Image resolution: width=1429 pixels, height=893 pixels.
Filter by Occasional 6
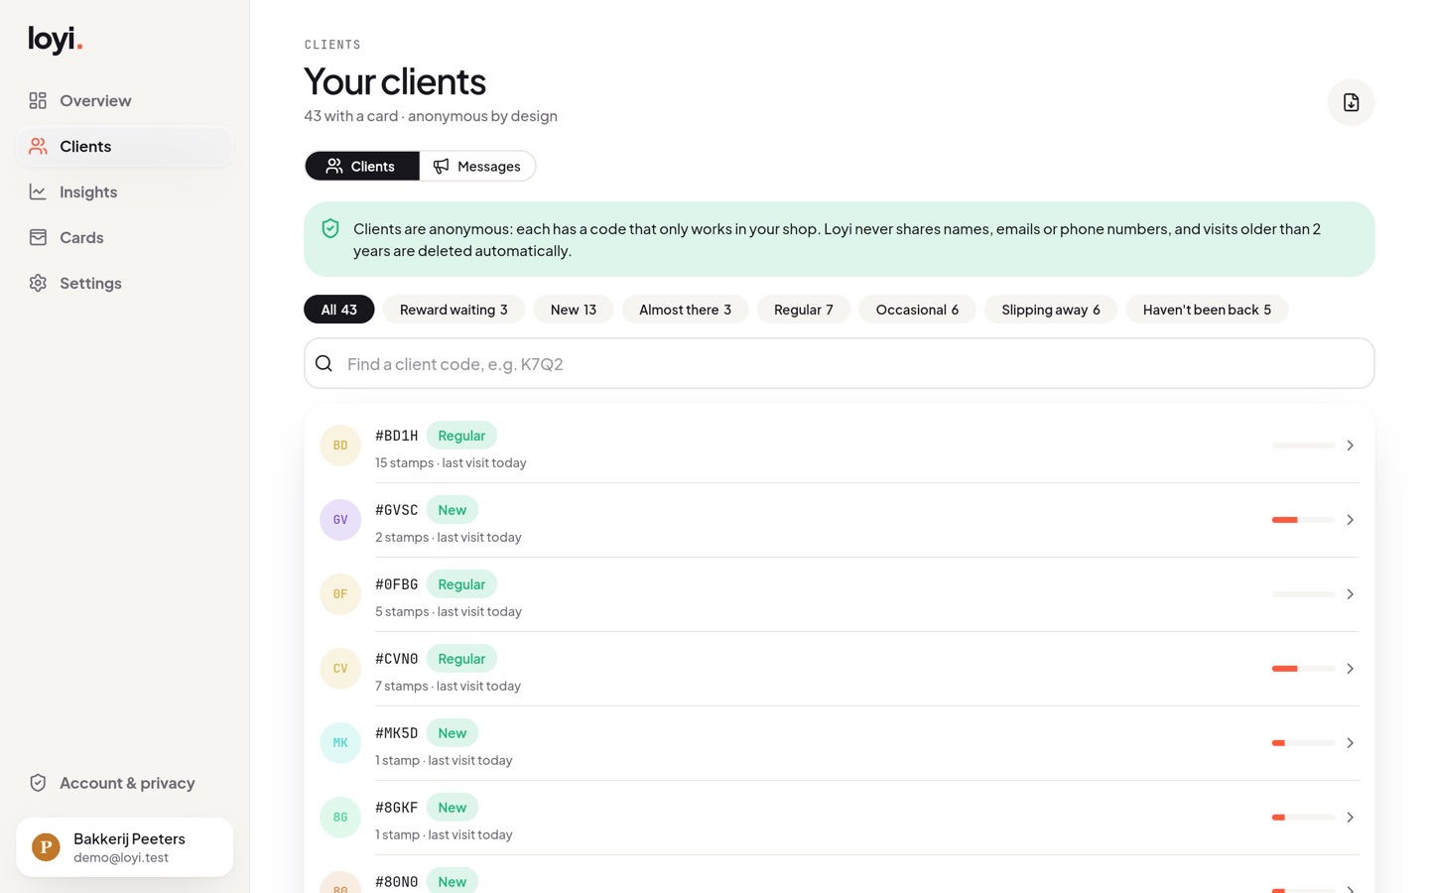pos(917,310)
